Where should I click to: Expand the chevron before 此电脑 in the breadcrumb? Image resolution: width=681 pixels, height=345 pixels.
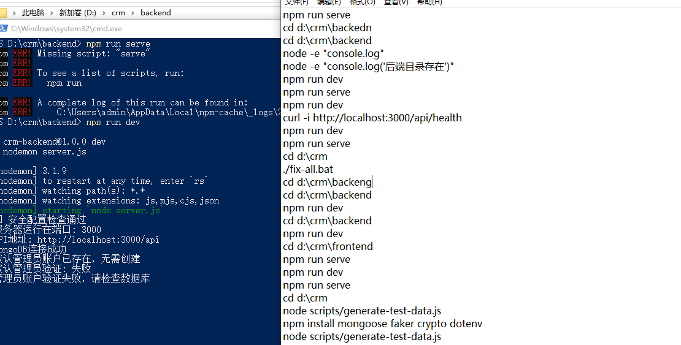tap(14, 13)
